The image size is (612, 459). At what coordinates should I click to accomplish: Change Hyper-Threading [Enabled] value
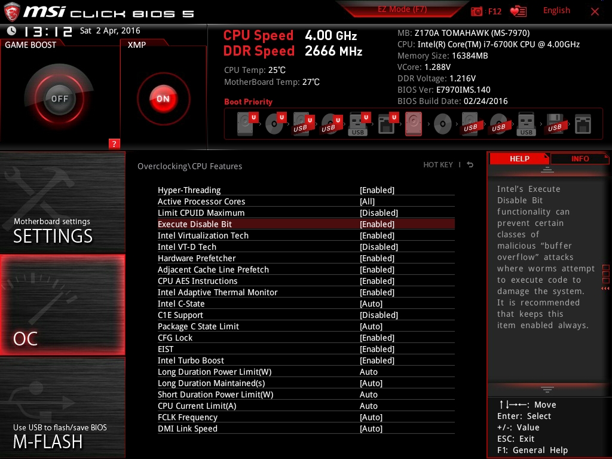tap(377, 190)
